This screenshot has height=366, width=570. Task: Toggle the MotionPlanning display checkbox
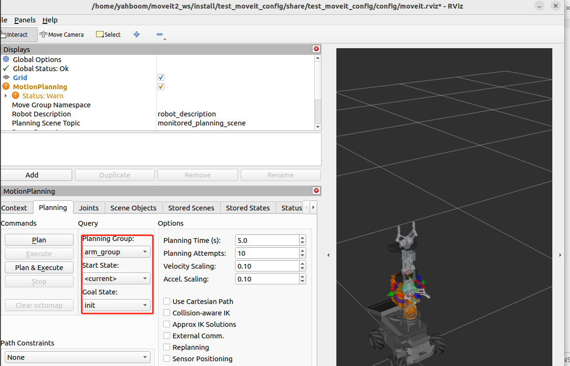pos(161,86)
